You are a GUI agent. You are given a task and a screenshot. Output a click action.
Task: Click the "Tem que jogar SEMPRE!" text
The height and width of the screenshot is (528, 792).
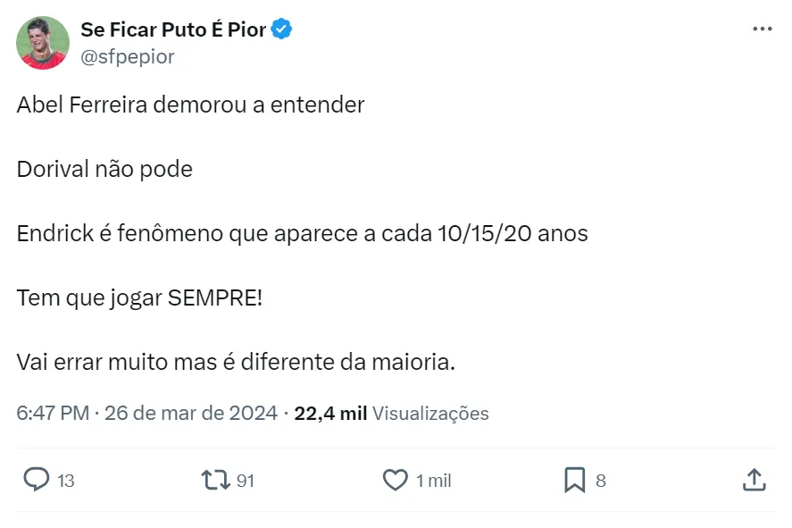click(x=139, y=298)
